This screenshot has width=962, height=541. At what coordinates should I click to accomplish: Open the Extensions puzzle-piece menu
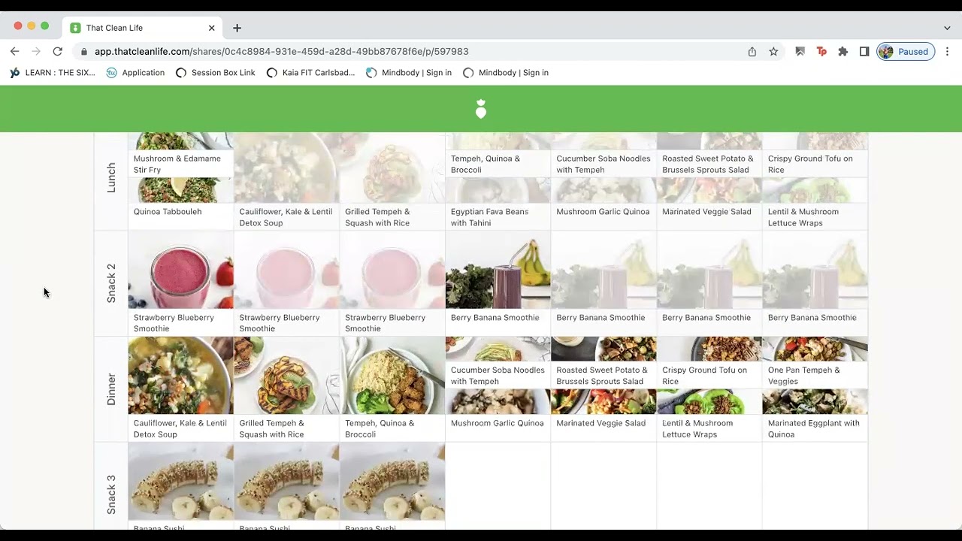coord(843,52)
